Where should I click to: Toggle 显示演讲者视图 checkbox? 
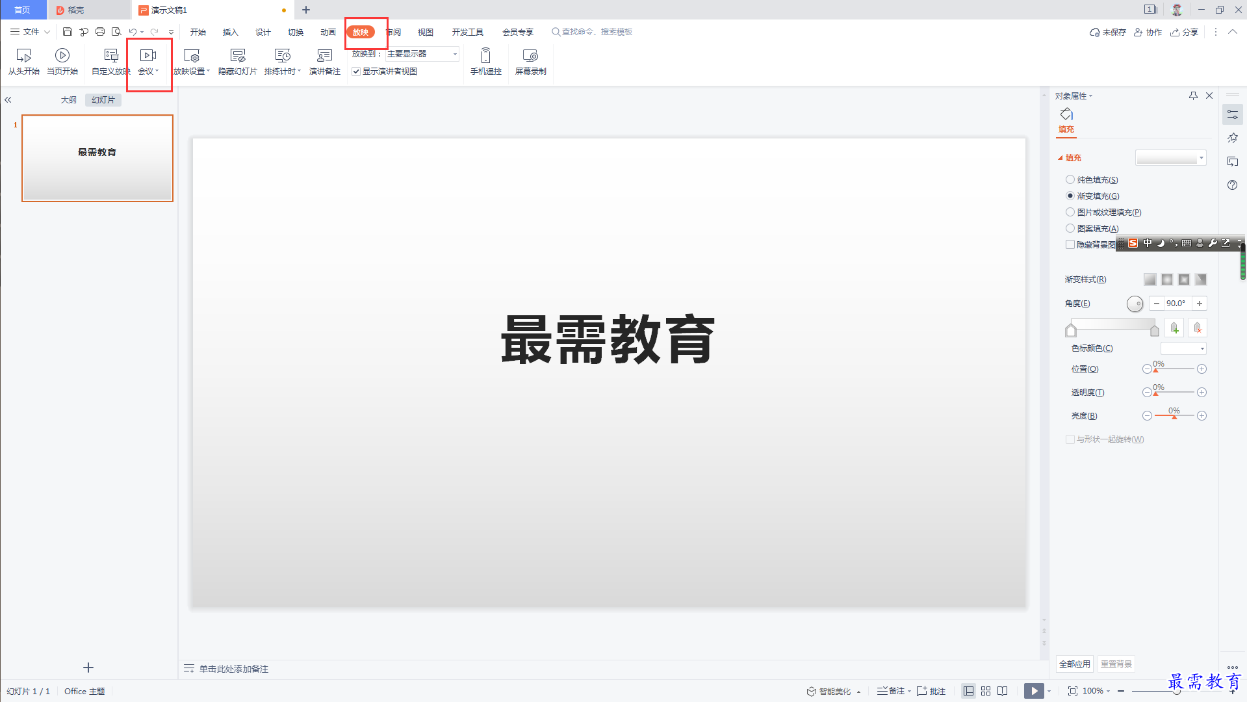click(356, 71)
